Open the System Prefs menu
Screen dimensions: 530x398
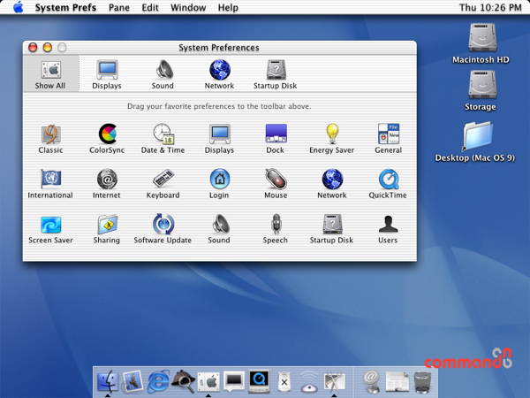pyautogui.click(x=65, y=7)
